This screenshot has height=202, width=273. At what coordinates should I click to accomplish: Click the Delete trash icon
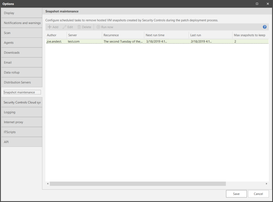(x=79, y=27)
